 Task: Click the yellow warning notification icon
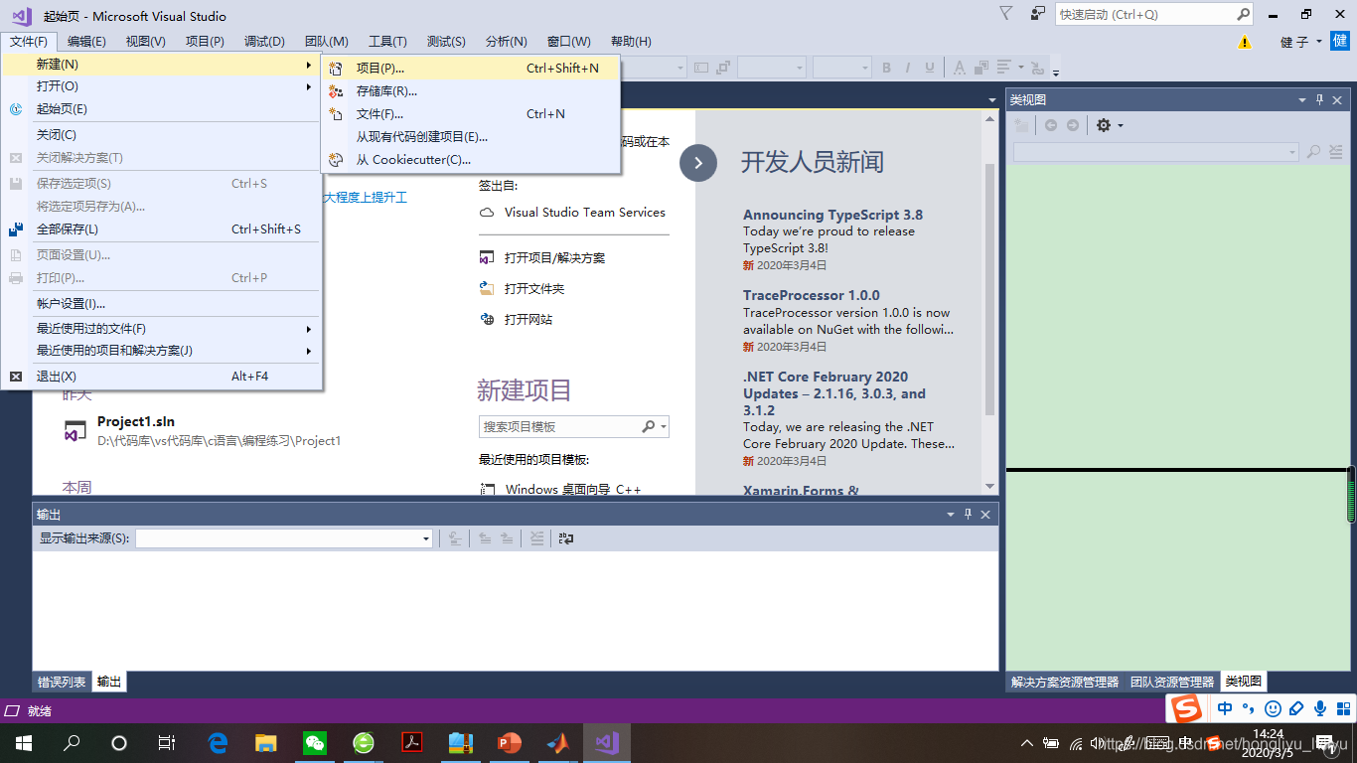[x=1245, y=43]
